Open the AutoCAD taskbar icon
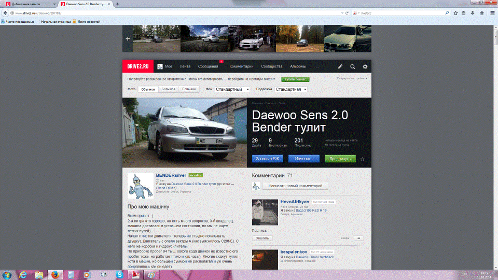The width and height of the screenshot is (498, 280). click(x=135, y=275)
